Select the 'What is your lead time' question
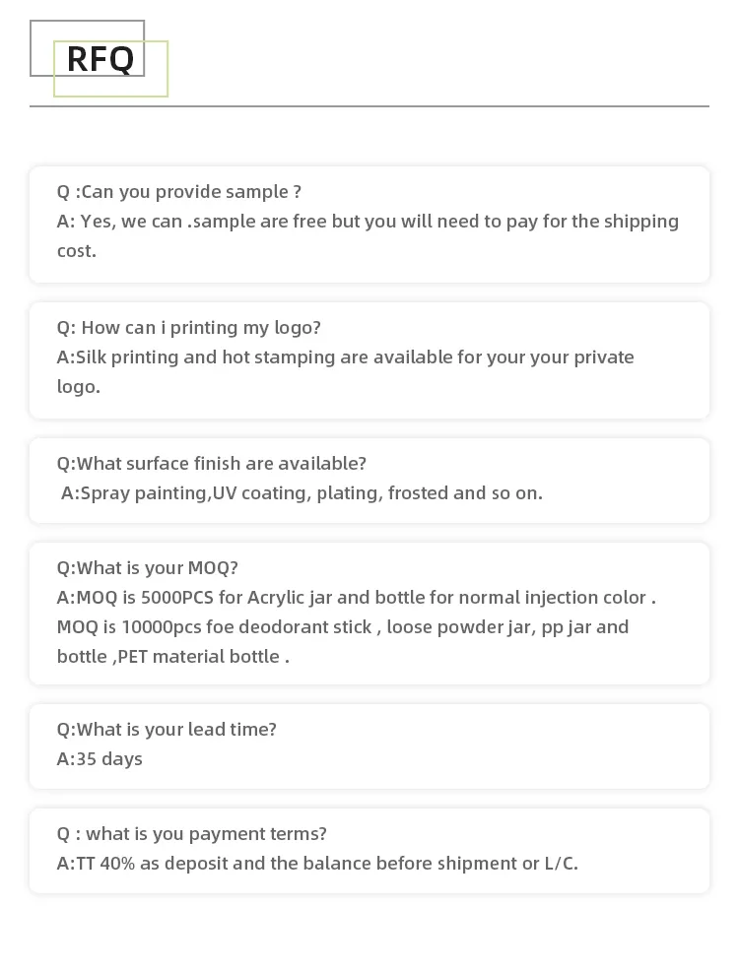 [x=167, y=729]
